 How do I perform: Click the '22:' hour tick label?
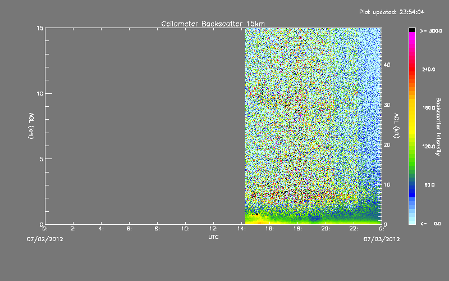point(354,229)
